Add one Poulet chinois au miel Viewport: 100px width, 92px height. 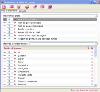tap(15, 32)
